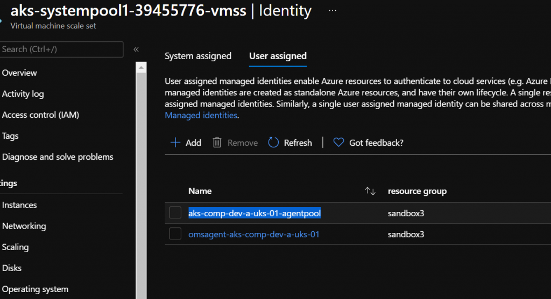
Task: Open Access control (IAM) in sidebar
Action: pos(40,115)
